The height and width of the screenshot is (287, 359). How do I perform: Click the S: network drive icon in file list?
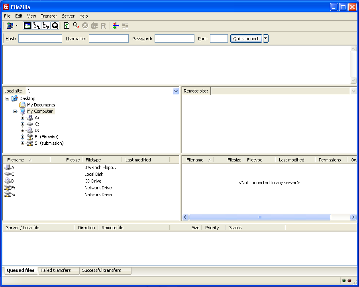click(x=8, y=194)
